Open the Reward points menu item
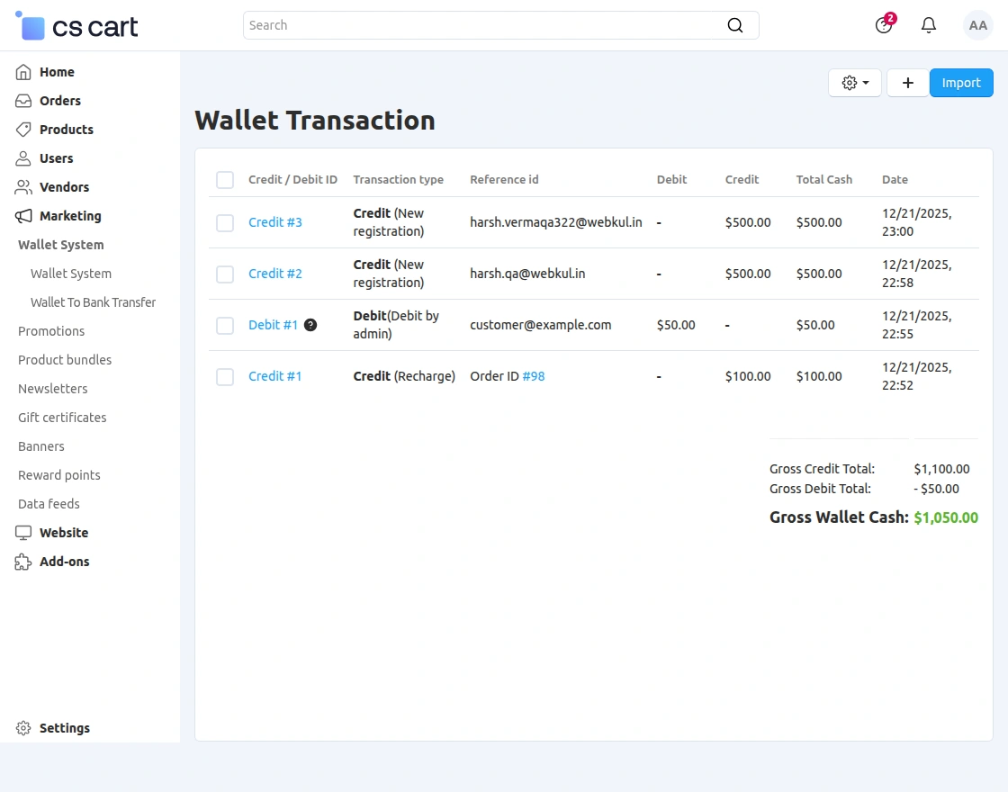The image size is (1008, 792). [x=58, y=475]
